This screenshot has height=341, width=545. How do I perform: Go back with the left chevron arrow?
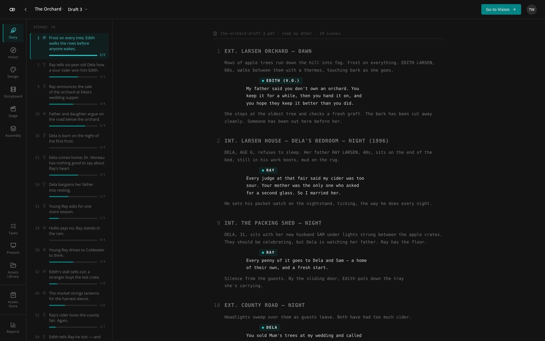coord(26,10)
